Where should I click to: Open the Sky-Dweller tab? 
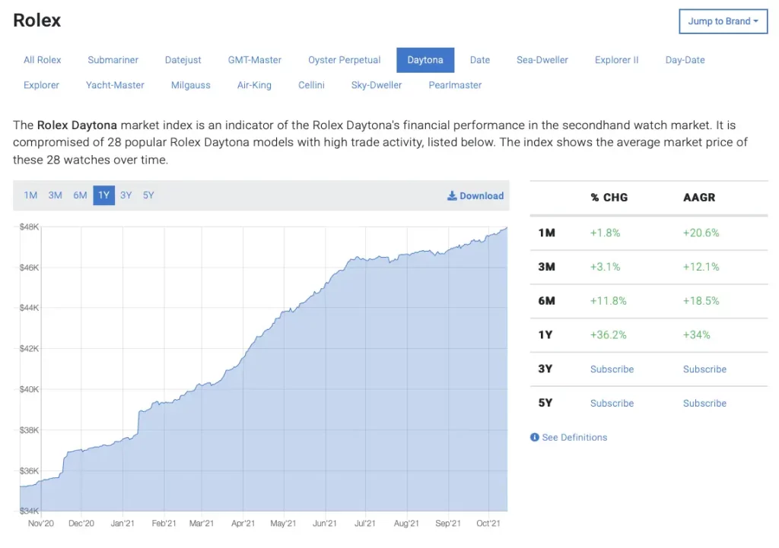tap(377, 85)
